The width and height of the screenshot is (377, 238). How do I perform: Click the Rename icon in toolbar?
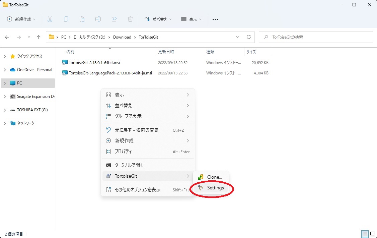(x=98, y=19)
